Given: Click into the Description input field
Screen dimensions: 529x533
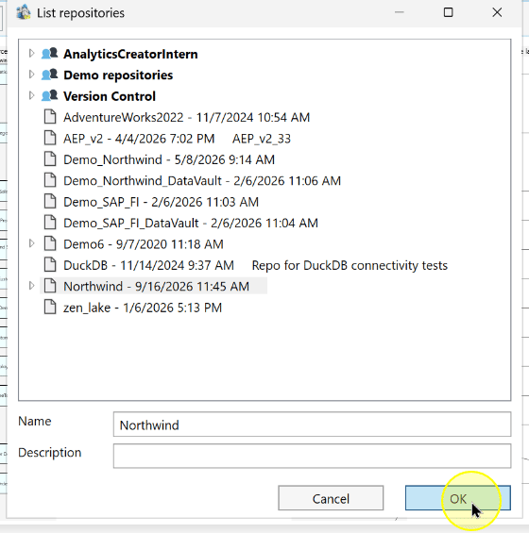Looking at the screenshot, I should tap(312, 456).
